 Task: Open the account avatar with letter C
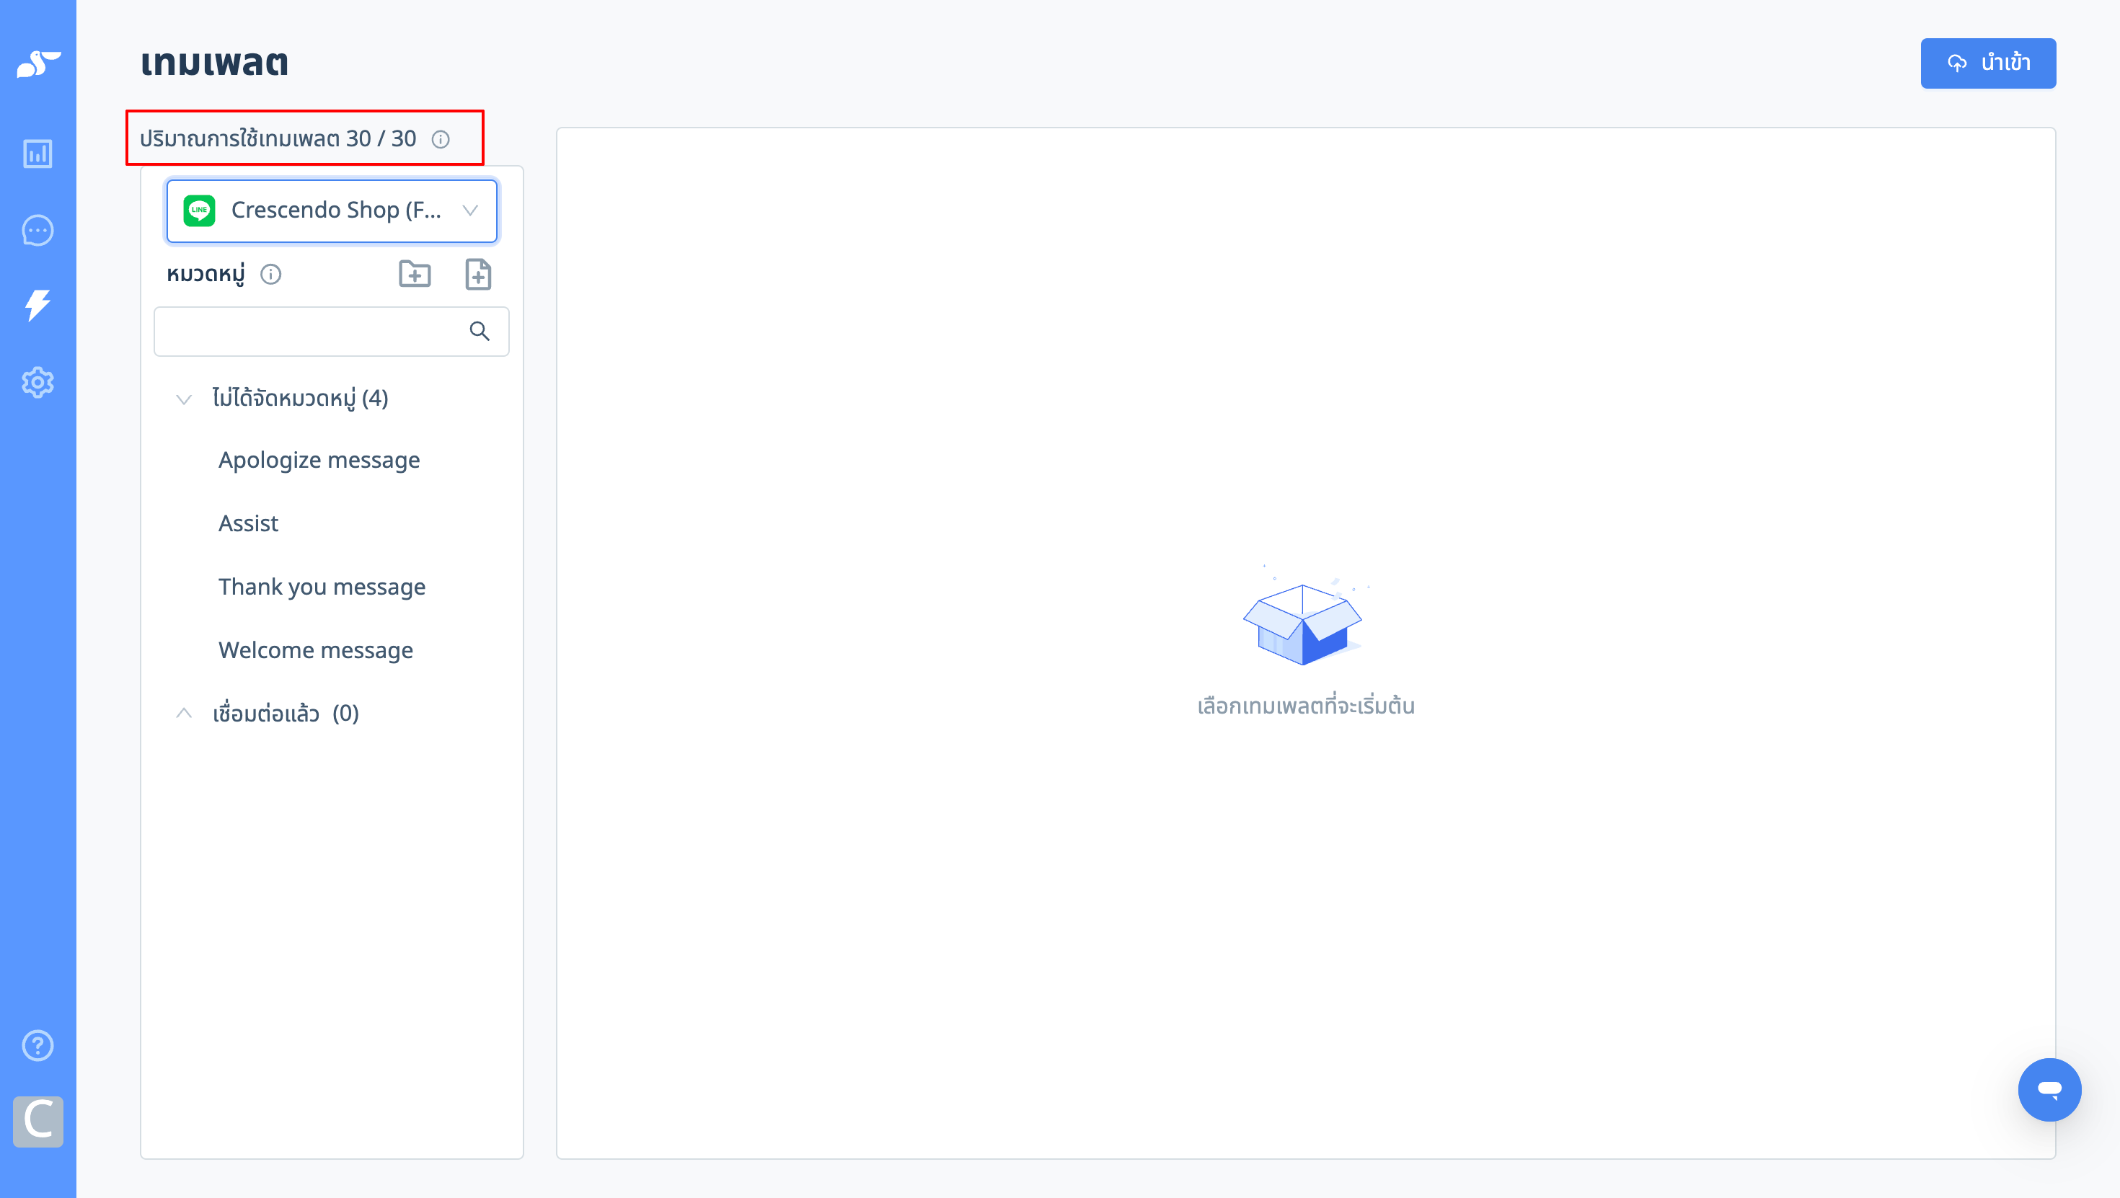(37, 1121)
